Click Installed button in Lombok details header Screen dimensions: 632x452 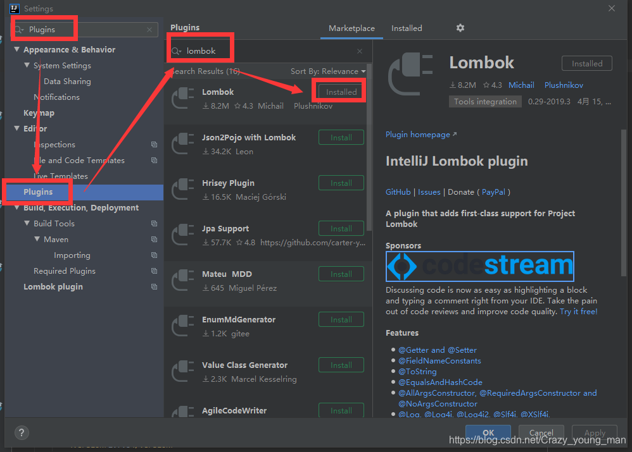pos(587,64)
